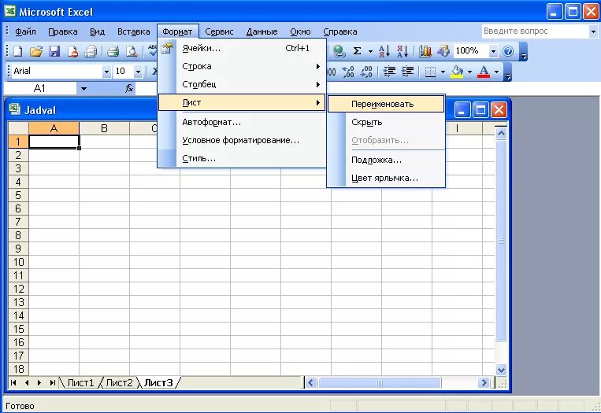This screenshot has width=601, height=413.
Task: Open the Сервис menu
Action: (x=219, y=31)
